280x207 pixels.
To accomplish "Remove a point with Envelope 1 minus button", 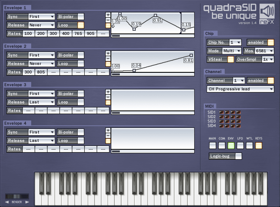I will click(108, 20).
